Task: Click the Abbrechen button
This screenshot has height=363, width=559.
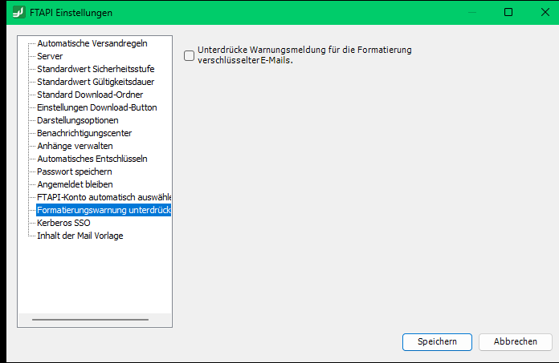Action: tap(515, 341)
